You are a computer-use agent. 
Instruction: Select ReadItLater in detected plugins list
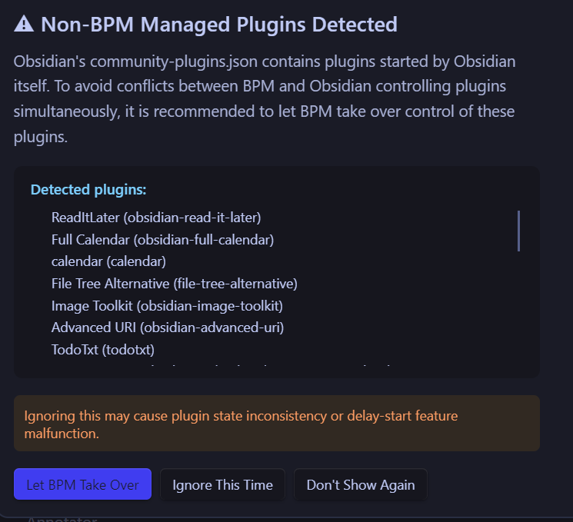point(86,218)
